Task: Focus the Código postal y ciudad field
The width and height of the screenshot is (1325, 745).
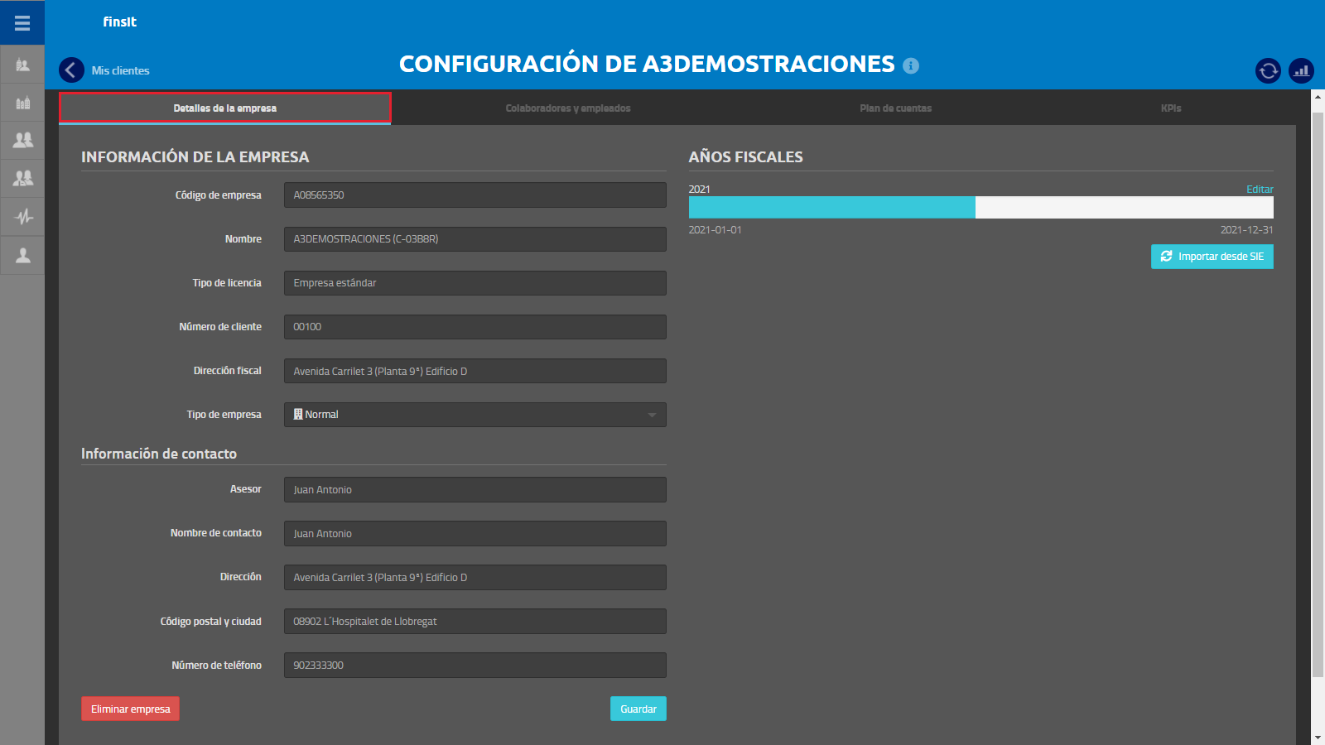Action: 475,622
